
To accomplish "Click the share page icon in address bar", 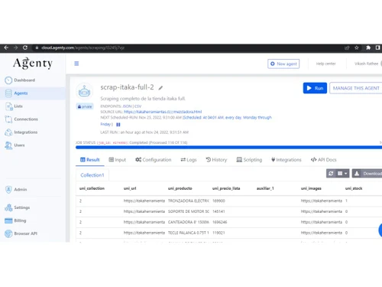I will click(347, 47).
